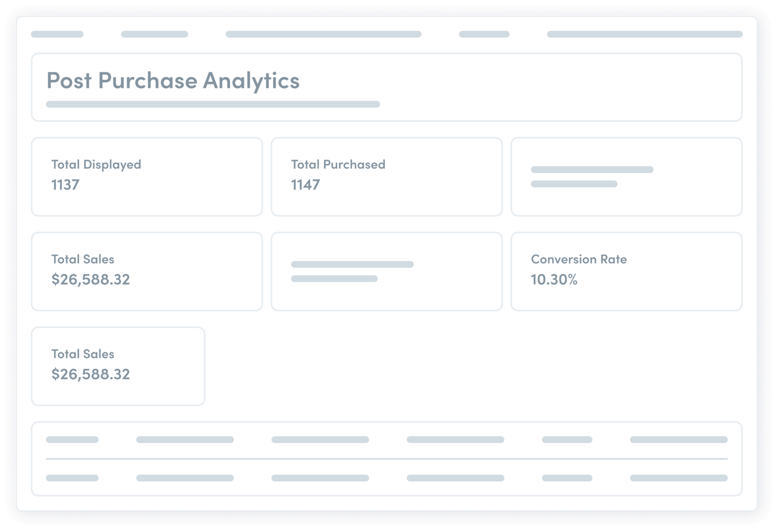Click the last table column header
Viewport: 777px width, 531px height.
pyautogui.click(x=679, y=439)
